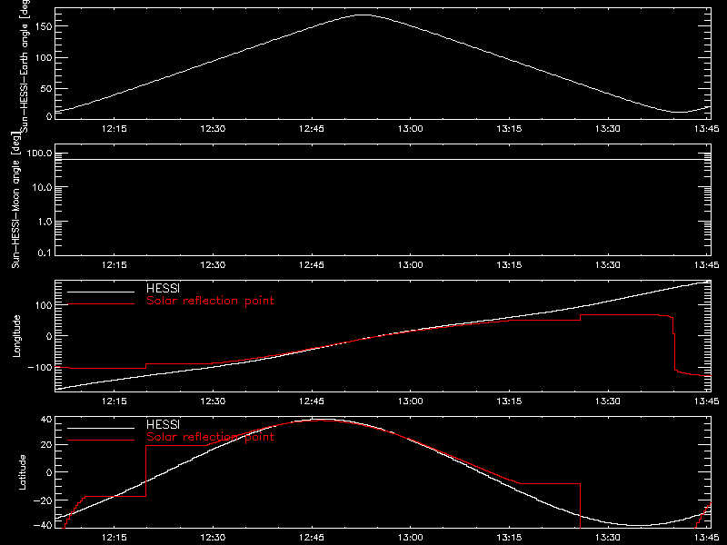The width and height of the screenshot is (727, 545).
Task: Click 12:45 label below Longitude plot
Action: click(x=312, y=401)
